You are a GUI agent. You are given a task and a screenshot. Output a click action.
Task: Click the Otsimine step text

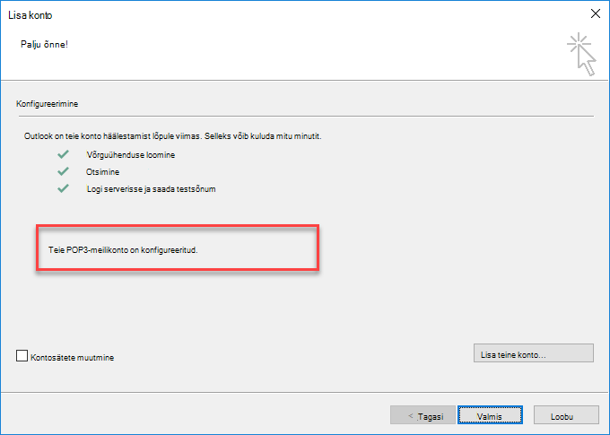(x=102, y=172)
